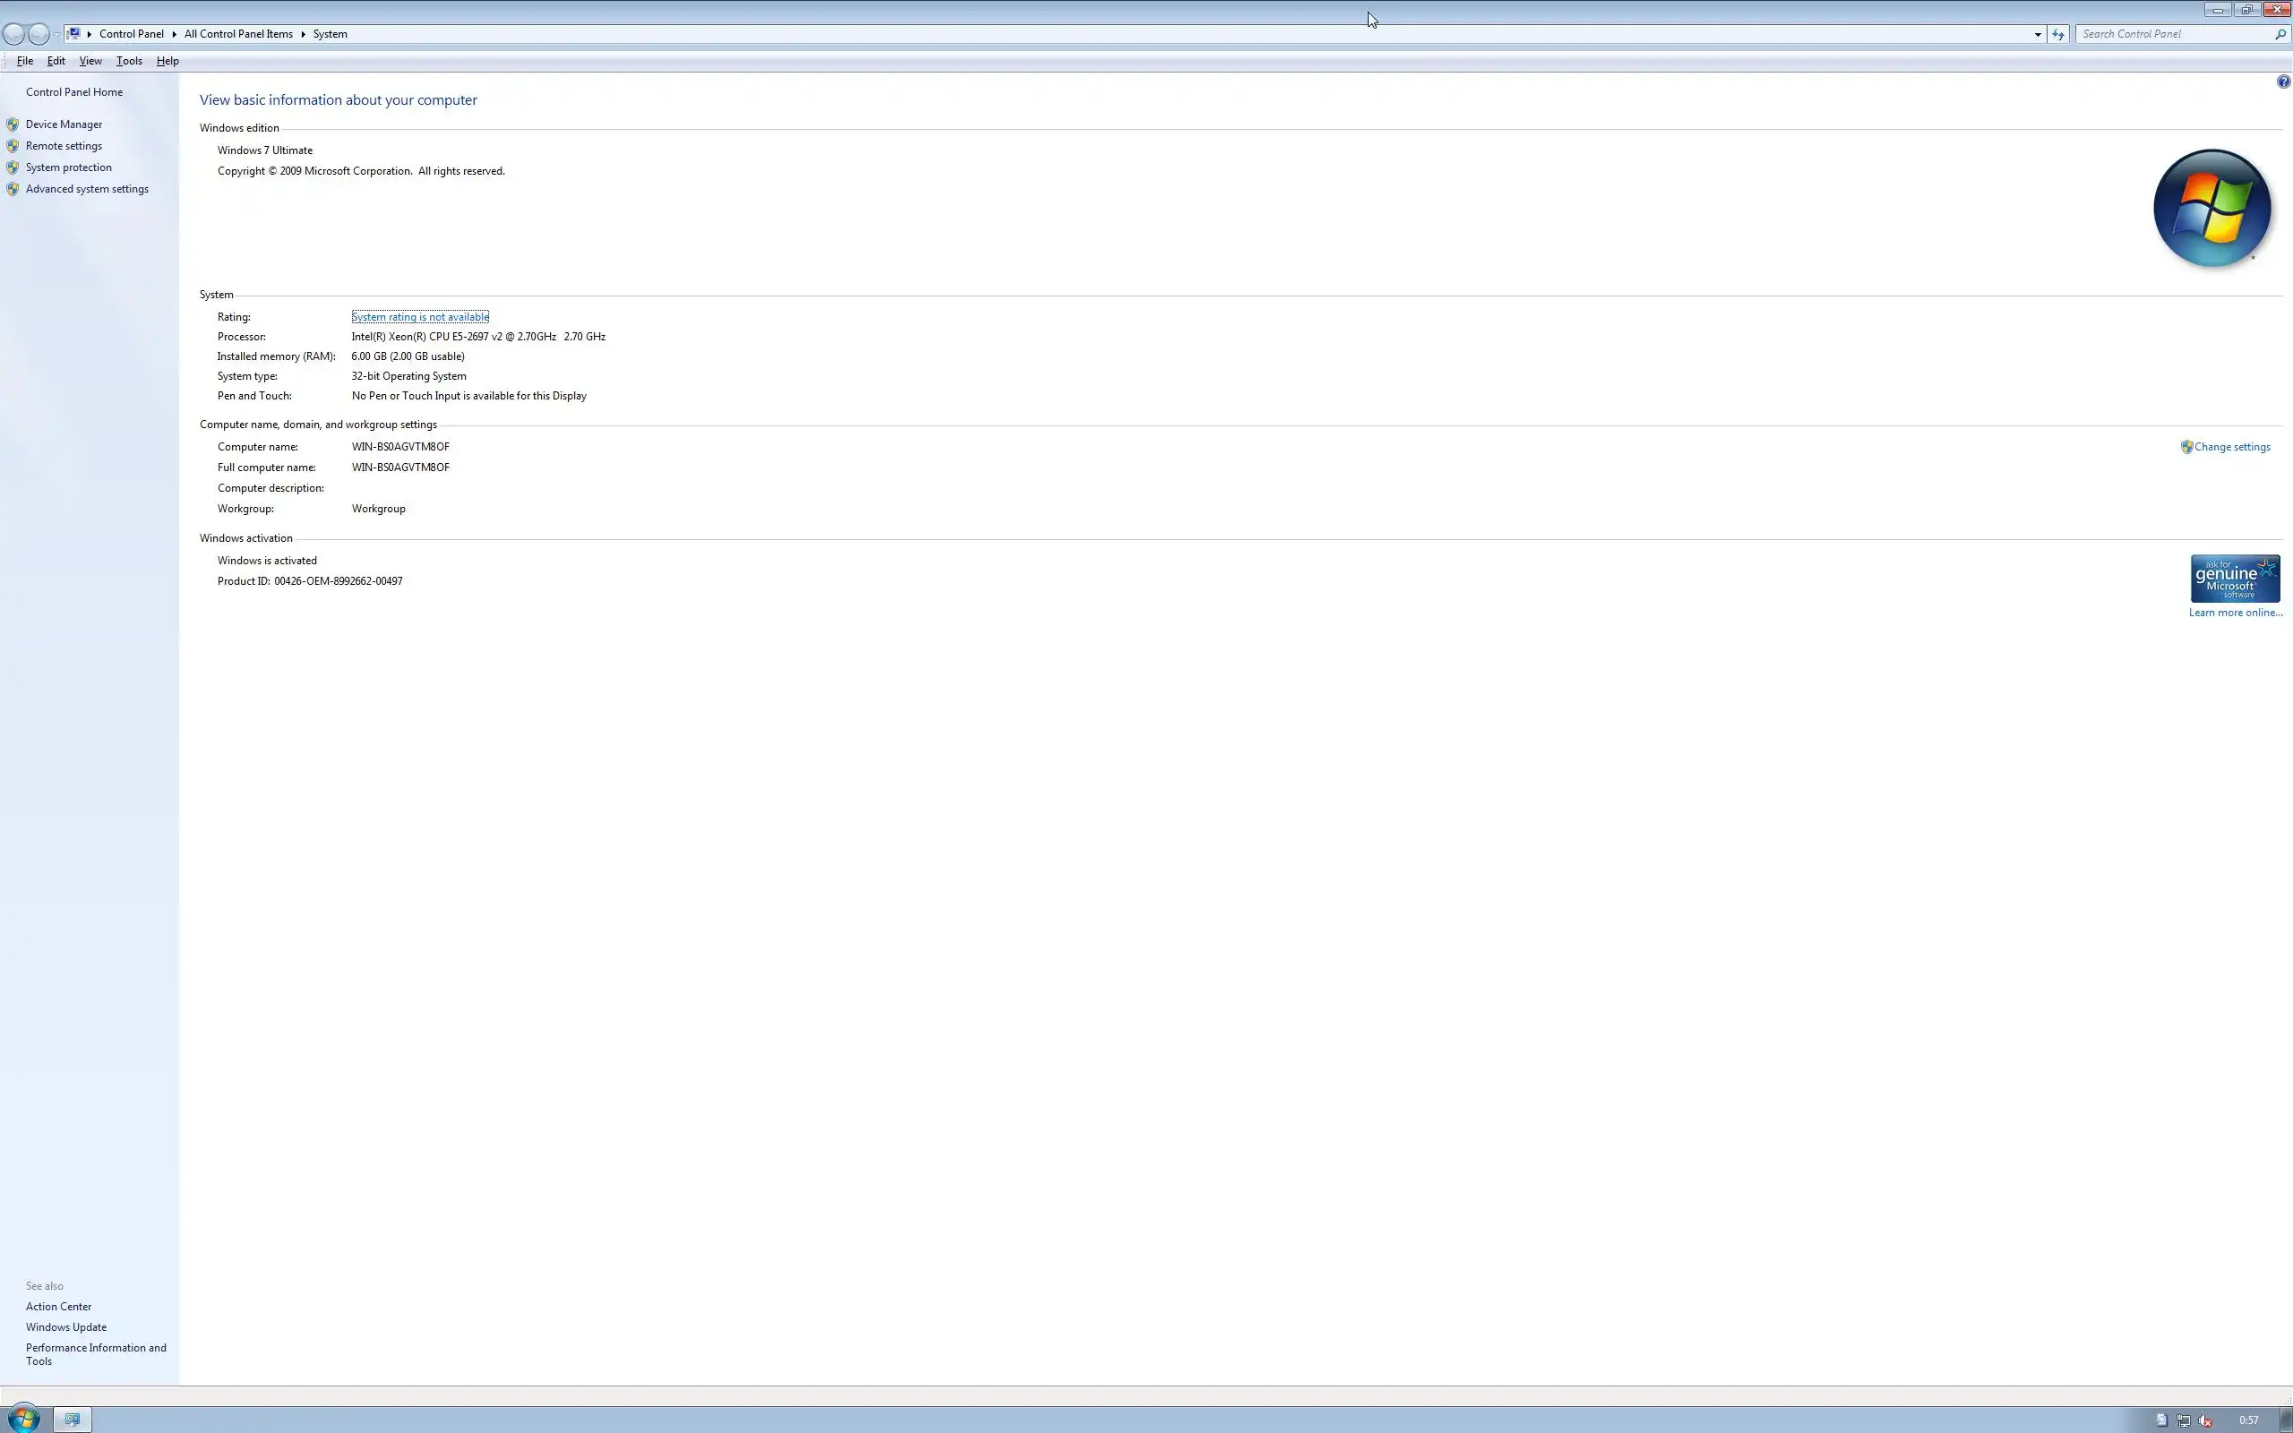Click the address bar refresh icon
The height and width of the screenshot is (1433, 2293).
pos(2057,34)
